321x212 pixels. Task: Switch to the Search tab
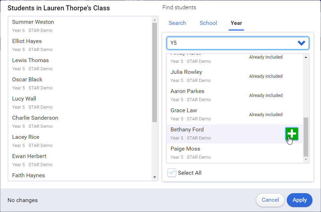coord(177,23)
